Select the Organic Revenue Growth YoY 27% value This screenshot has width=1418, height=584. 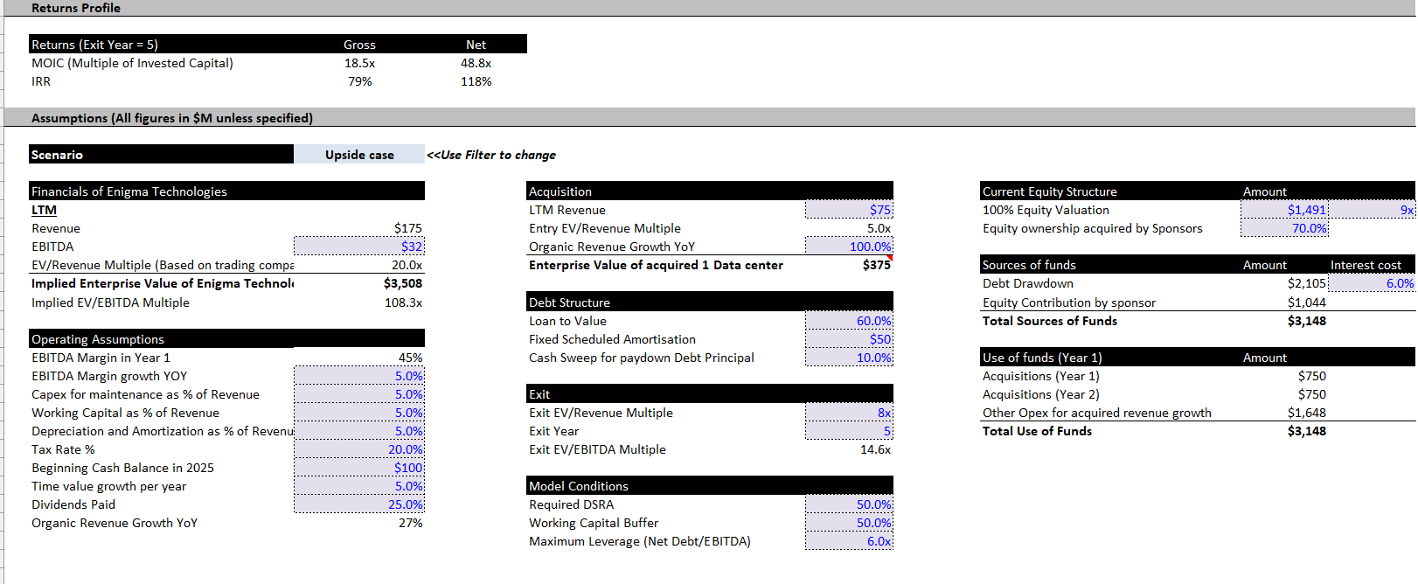[x=410, y=523]
